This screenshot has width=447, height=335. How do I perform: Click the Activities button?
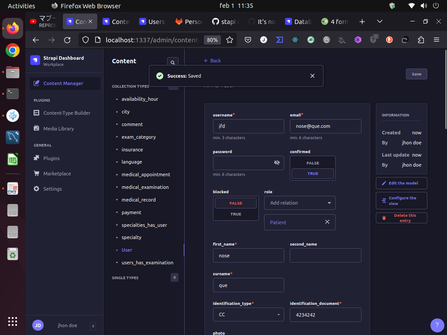(21, 6)
